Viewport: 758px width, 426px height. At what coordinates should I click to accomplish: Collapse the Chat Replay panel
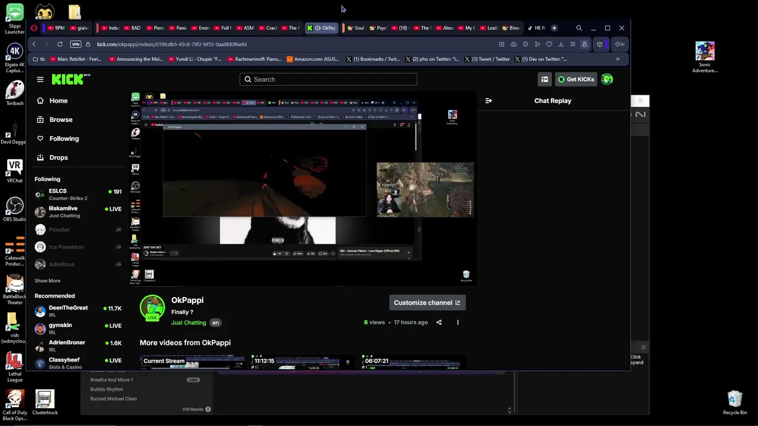pyautogui.click(x=489, y=101)
